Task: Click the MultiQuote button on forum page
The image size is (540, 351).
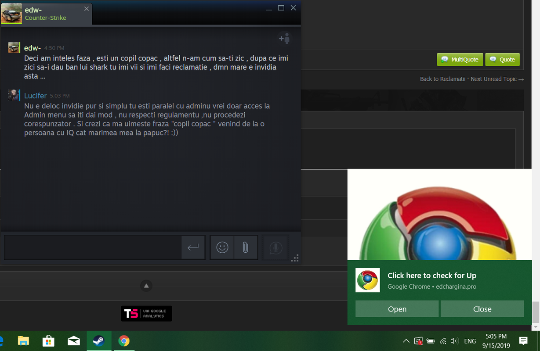Action: [460, 59]
